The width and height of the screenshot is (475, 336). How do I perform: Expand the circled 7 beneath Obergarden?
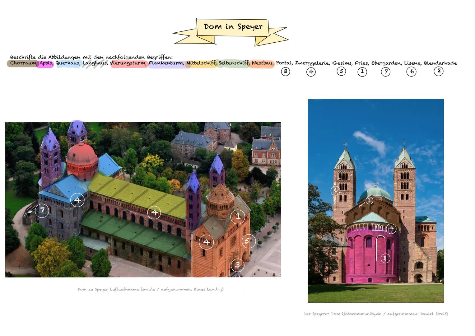pyautogui.click(x=386, y=72)
